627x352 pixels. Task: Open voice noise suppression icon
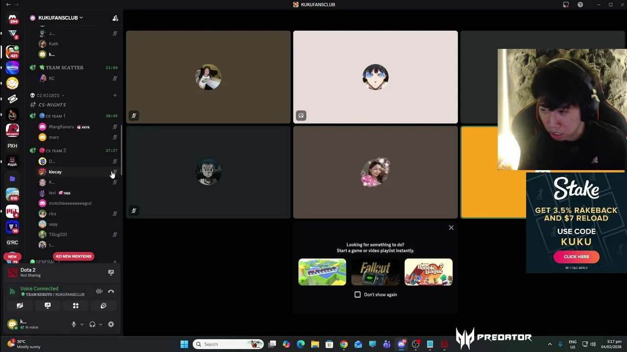(99, 291)
